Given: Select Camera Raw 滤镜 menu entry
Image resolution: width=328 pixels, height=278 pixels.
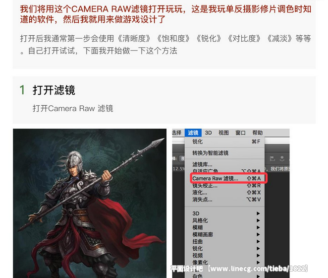Looking at the screenshot, I should tap(224, 178).
